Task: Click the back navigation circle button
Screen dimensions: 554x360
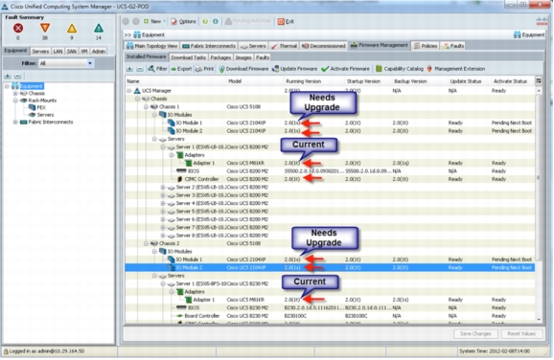Action: pos(126,21)
